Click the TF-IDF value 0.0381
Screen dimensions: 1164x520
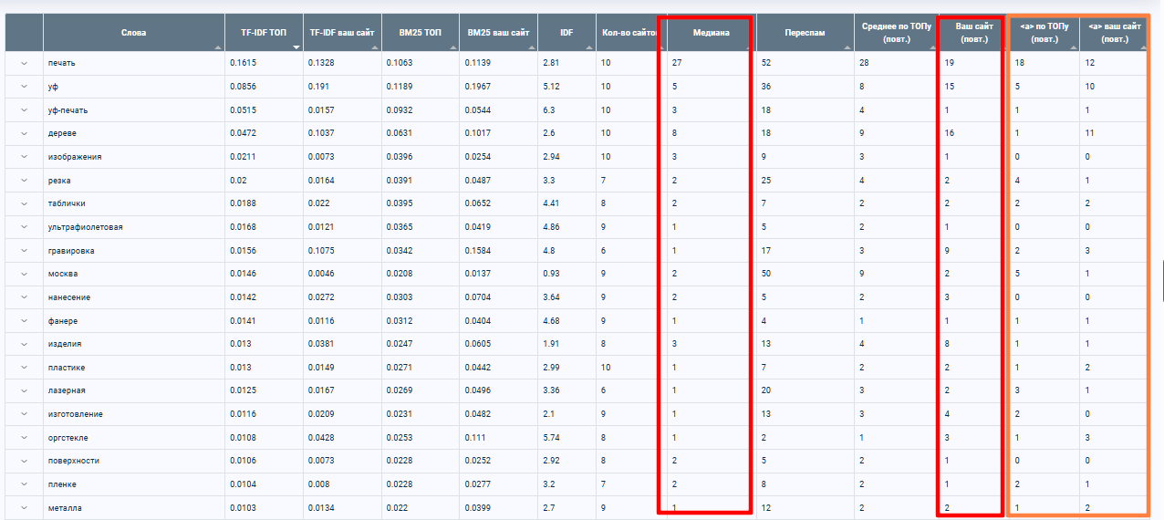(321, 344)
